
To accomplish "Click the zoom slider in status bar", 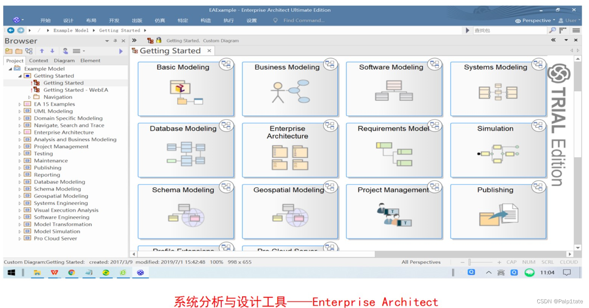I will [x=481, y=262].
